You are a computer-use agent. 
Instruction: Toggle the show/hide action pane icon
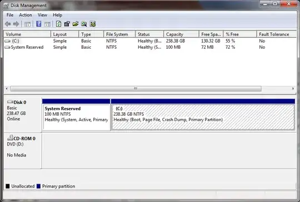coord(47,24)
